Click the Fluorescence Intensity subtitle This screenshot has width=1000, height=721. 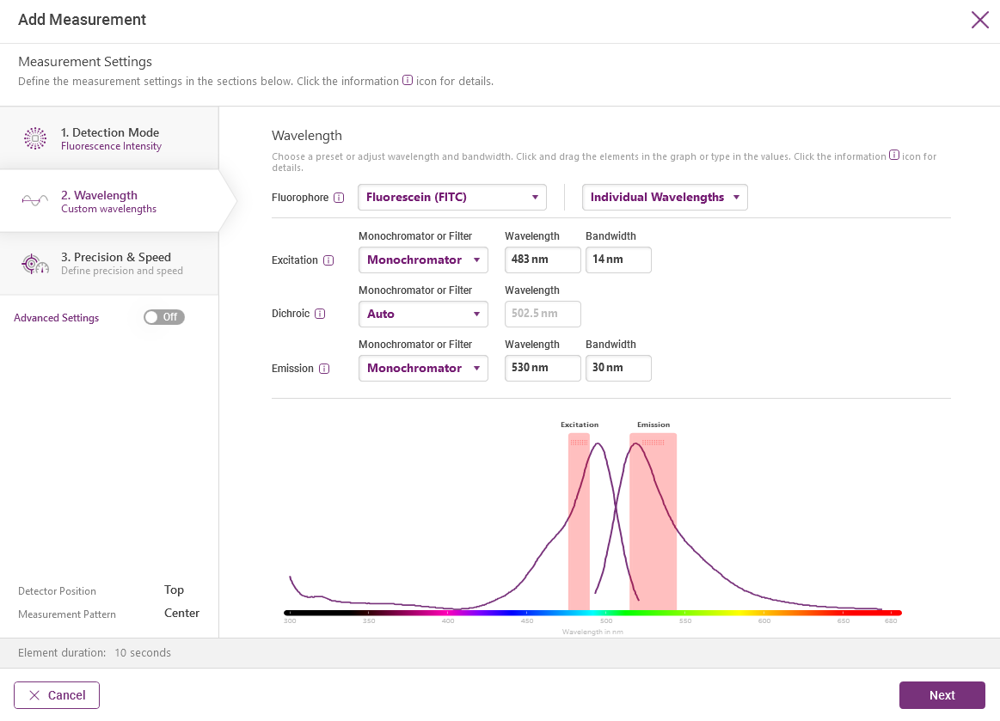pyautogui.click(x=111, y=146)
